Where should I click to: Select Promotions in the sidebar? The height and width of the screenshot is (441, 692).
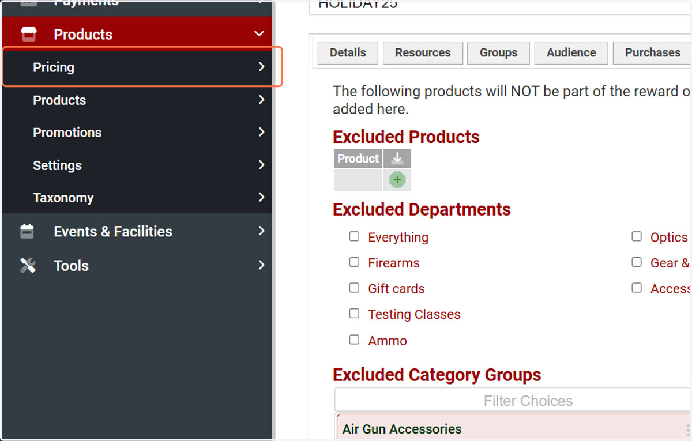coord(137,133)
